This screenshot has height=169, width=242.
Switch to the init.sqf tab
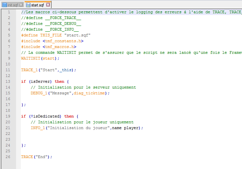coord(13,5)
